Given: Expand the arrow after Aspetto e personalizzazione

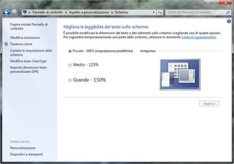Looking at the screenshot, I should click(112, 12).
